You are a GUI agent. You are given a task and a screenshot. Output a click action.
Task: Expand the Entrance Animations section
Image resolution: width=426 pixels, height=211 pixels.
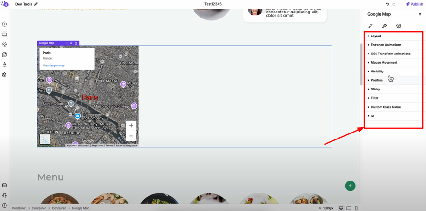(394, 45)
